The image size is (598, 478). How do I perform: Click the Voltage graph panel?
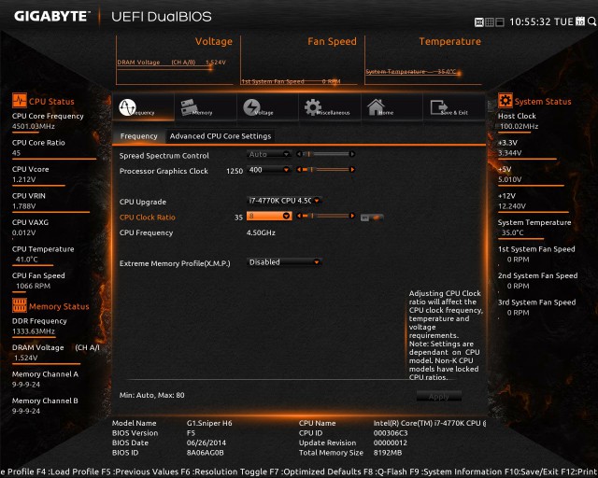175,61
